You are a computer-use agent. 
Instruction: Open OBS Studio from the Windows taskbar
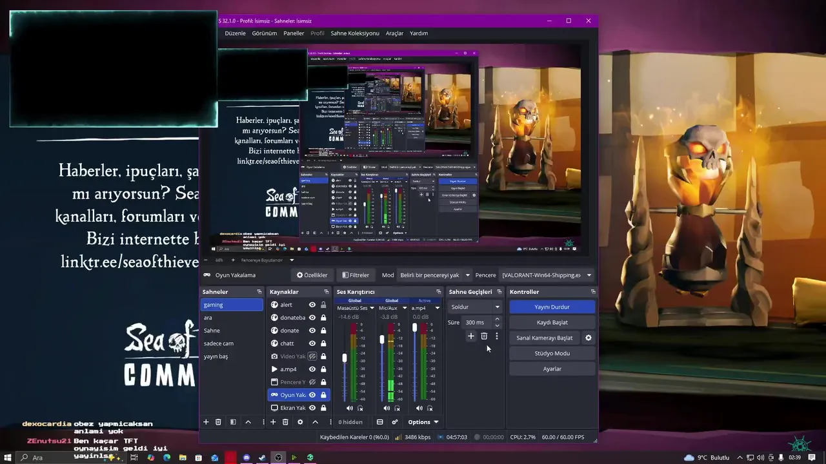[278, 458]
